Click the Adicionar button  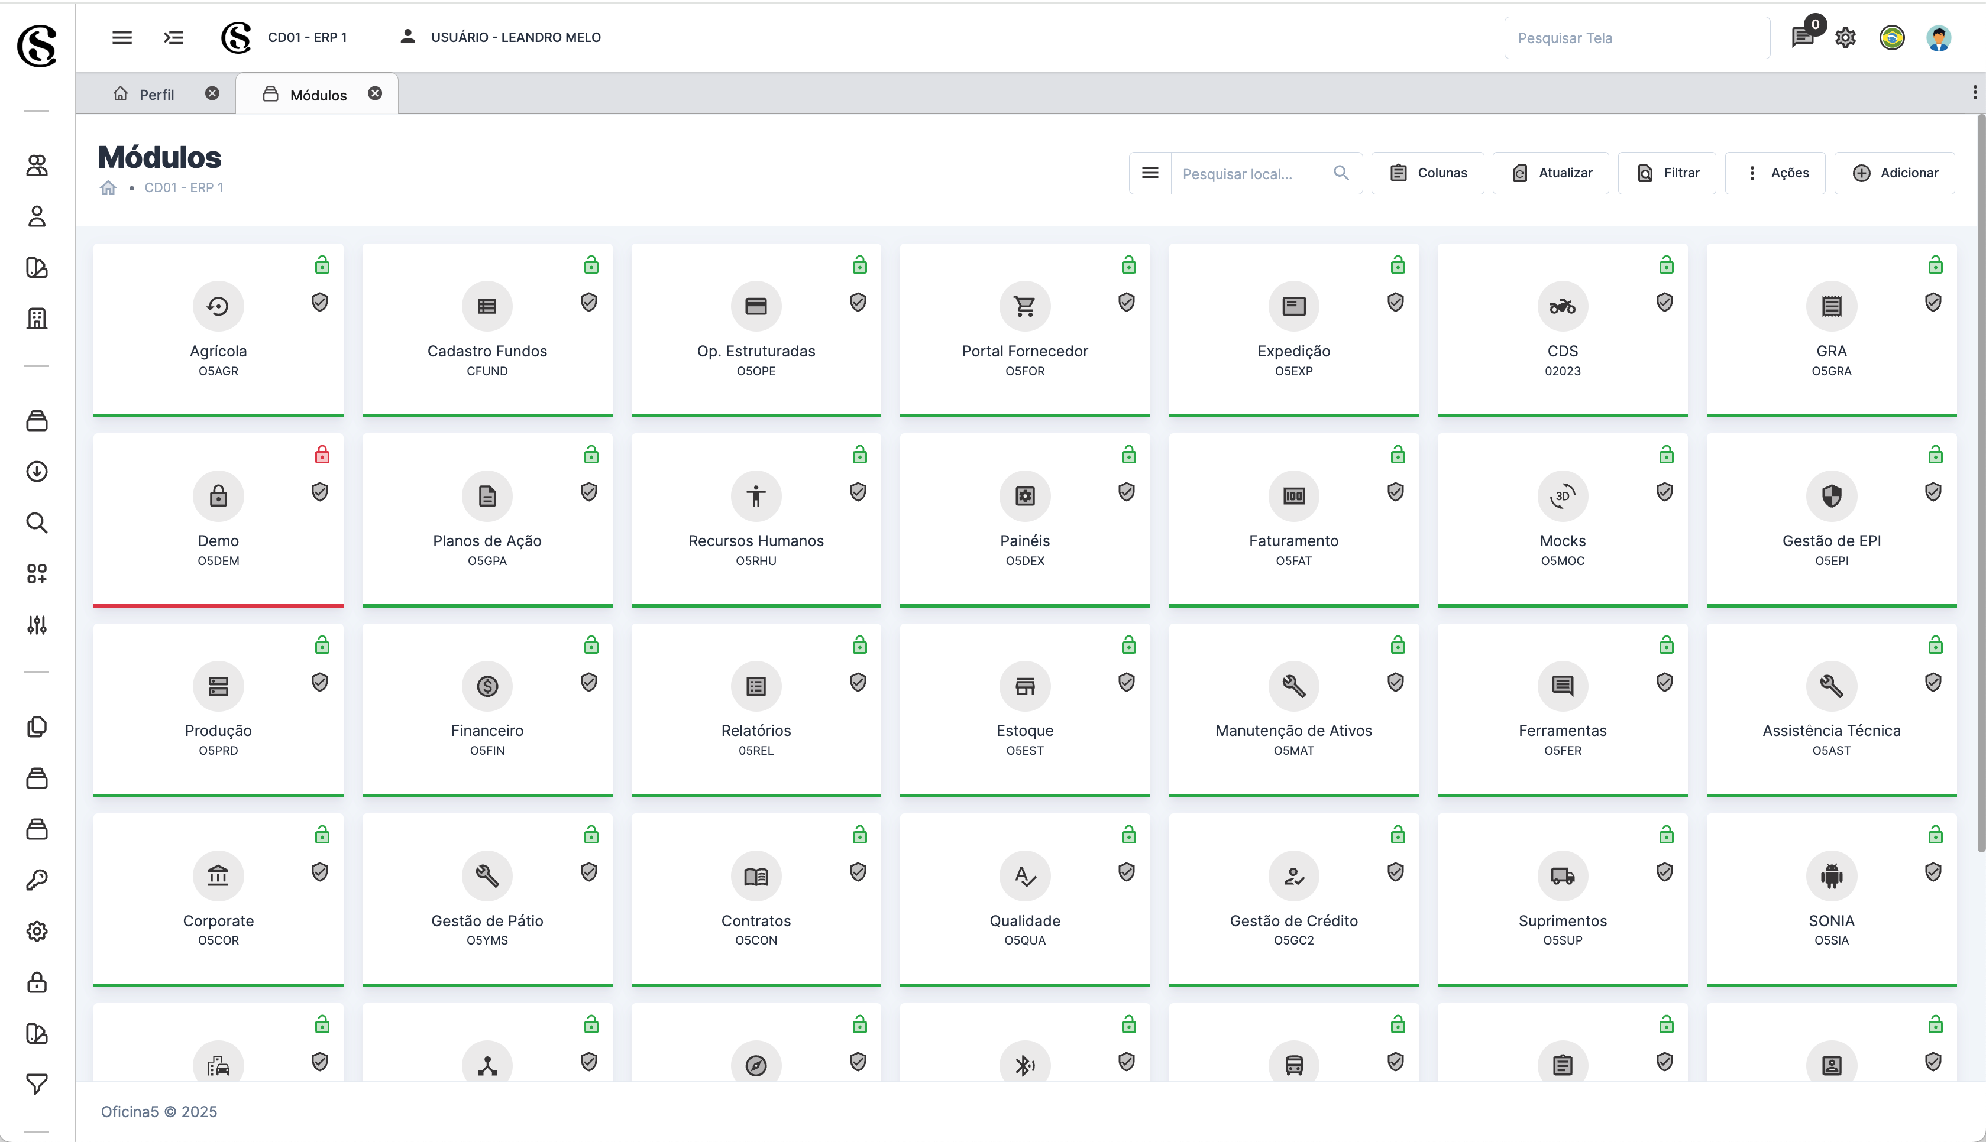(1894, 173)
